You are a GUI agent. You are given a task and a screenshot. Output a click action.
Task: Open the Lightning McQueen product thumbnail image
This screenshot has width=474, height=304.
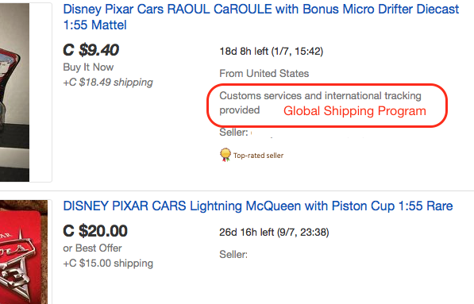pyautogui.click(x=24, y=252)
